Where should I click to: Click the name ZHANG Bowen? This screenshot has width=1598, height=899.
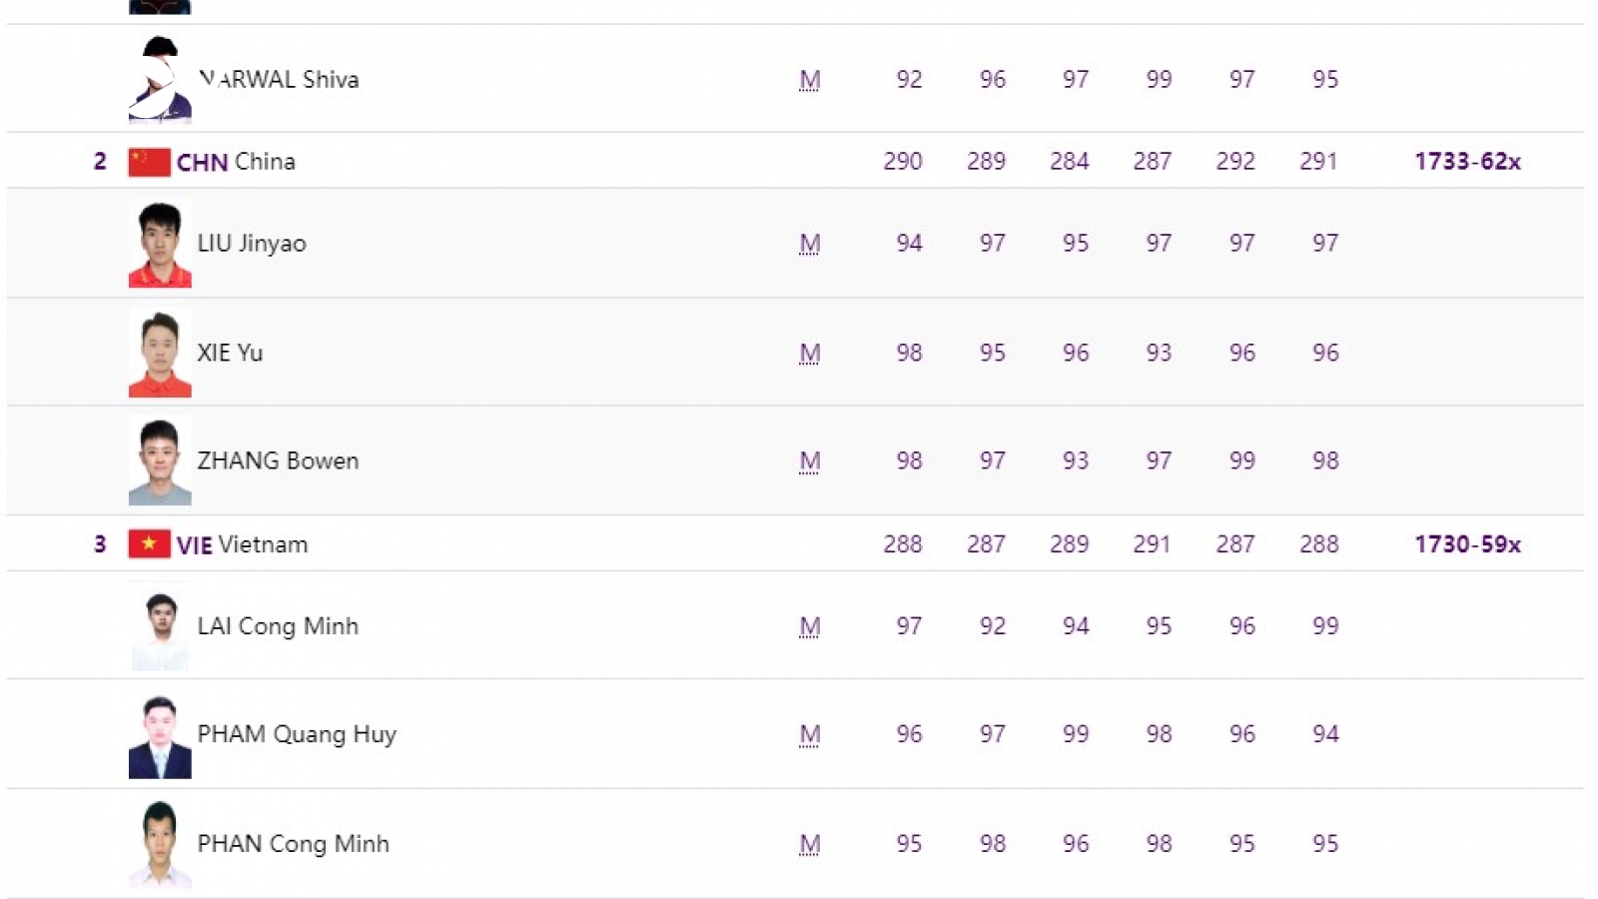pos(278,460)
